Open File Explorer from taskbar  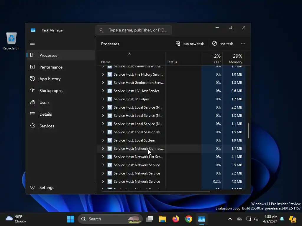click(163, 219)
